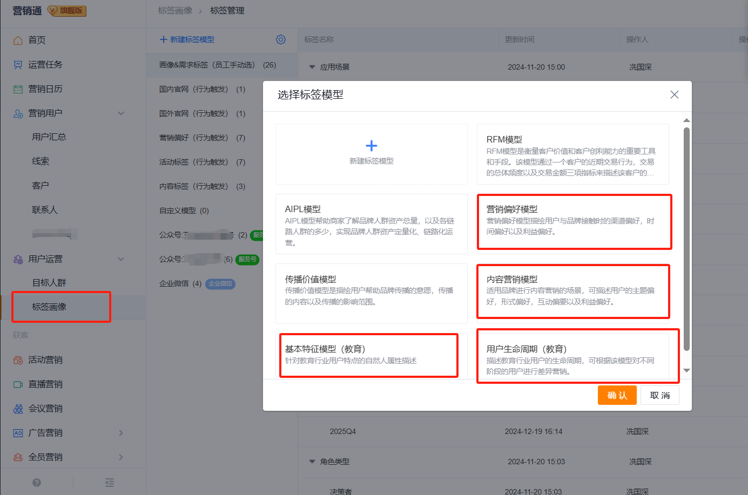
Task: Click the blue plus icon in the dialog
Action: (x=372, y=146)
